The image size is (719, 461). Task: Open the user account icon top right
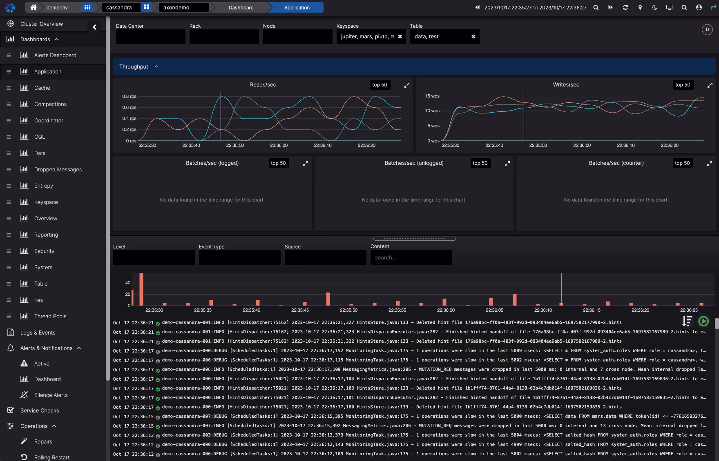(x=699, y=7)
